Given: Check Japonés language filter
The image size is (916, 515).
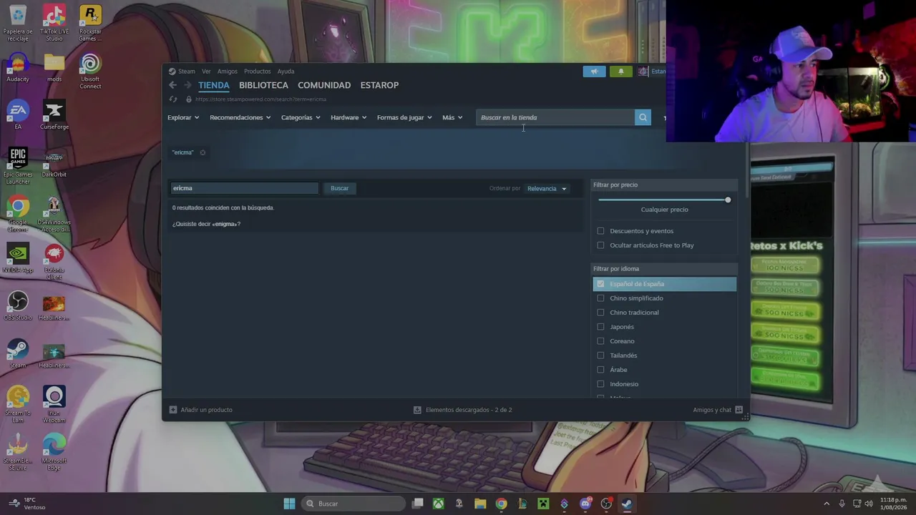Looking at the screenshot, I should [x=600, y=327].
